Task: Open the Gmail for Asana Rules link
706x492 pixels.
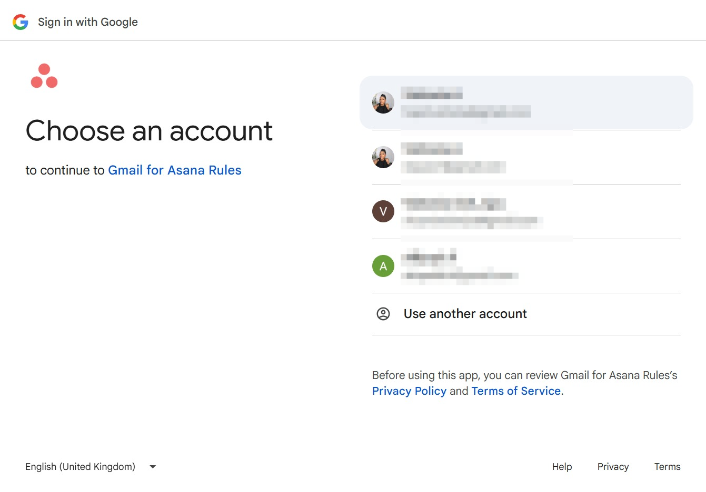Action: (175, 170)
